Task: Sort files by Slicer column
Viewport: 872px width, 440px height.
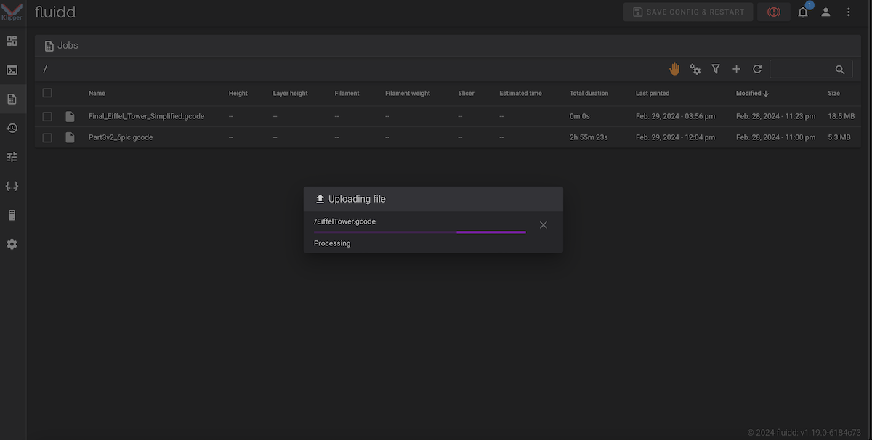Action: tap(466, 94)
